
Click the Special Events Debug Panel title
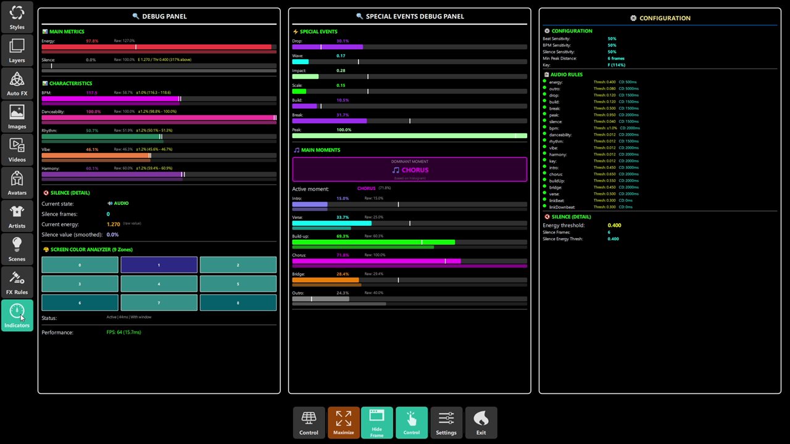point(409,17)
